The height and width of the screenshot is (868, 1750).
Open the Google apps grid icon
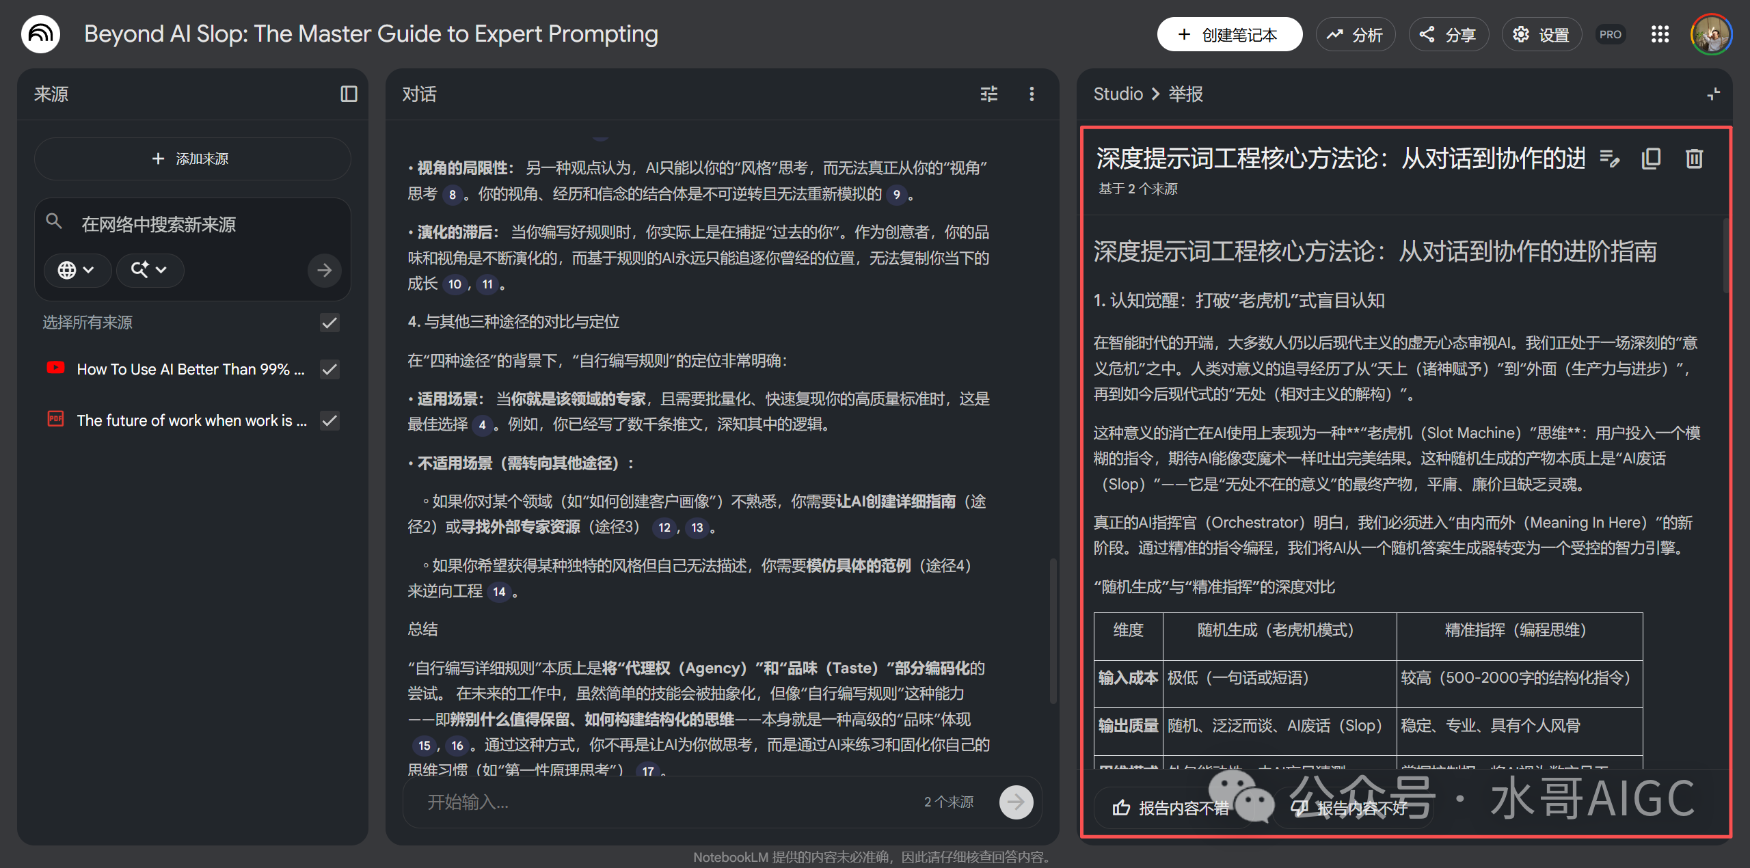click(1660, 34)
